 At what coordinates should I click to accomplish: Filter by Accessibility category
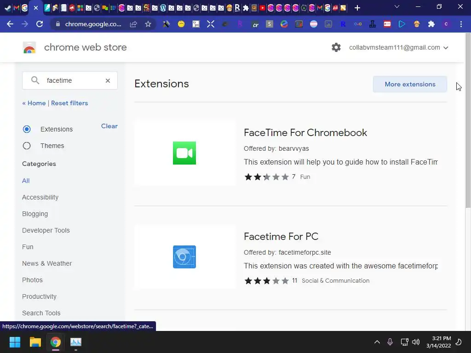(40, 197)
